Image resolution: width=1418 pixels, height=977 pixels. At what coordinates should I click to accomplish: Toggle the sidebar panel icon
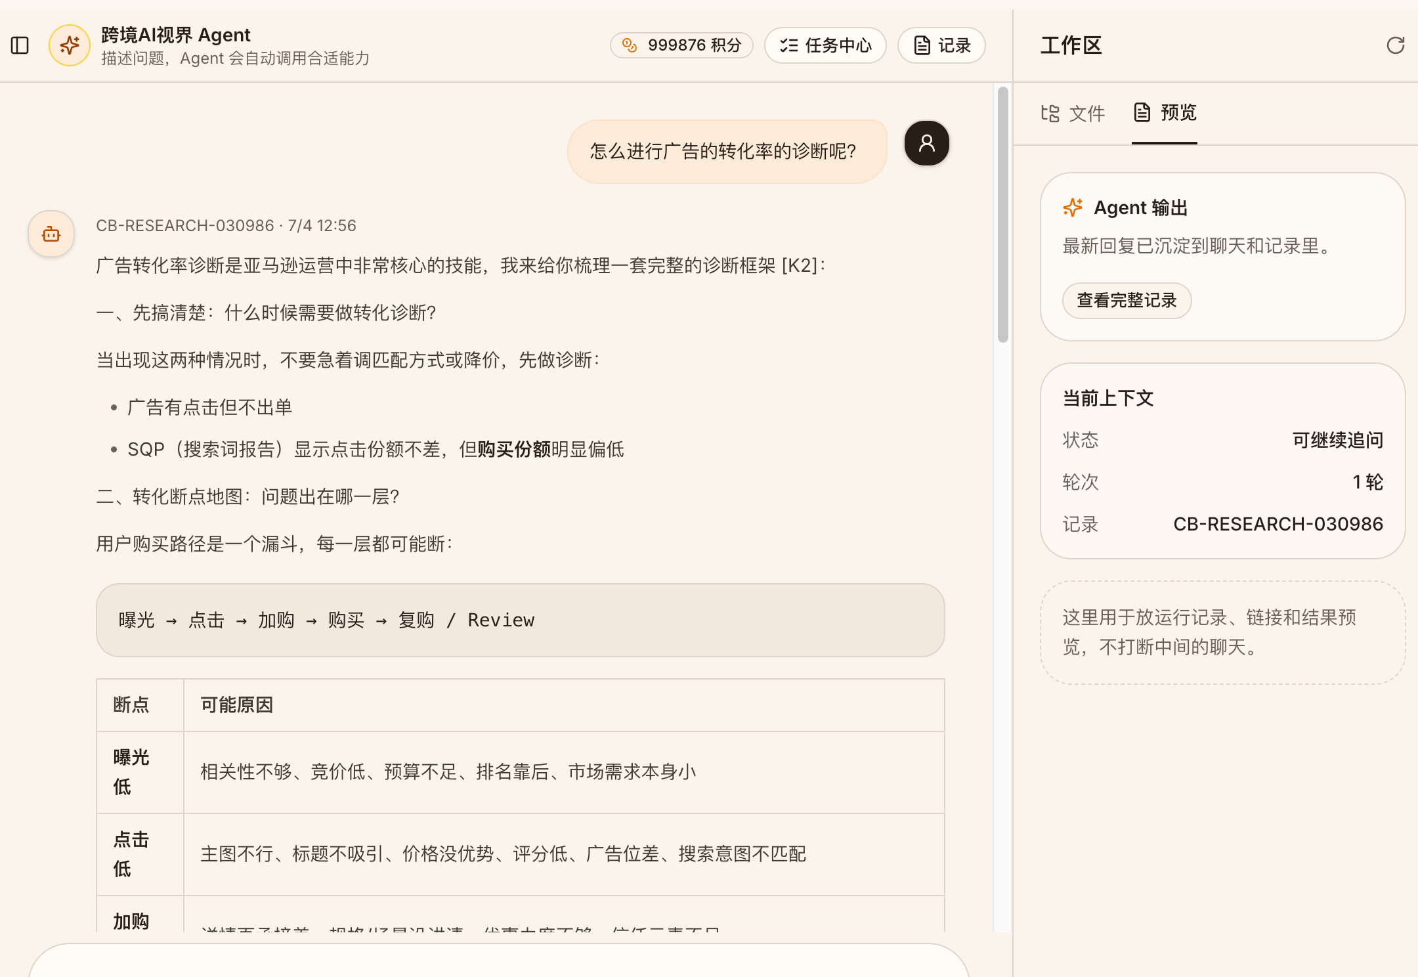click(20, 45)
